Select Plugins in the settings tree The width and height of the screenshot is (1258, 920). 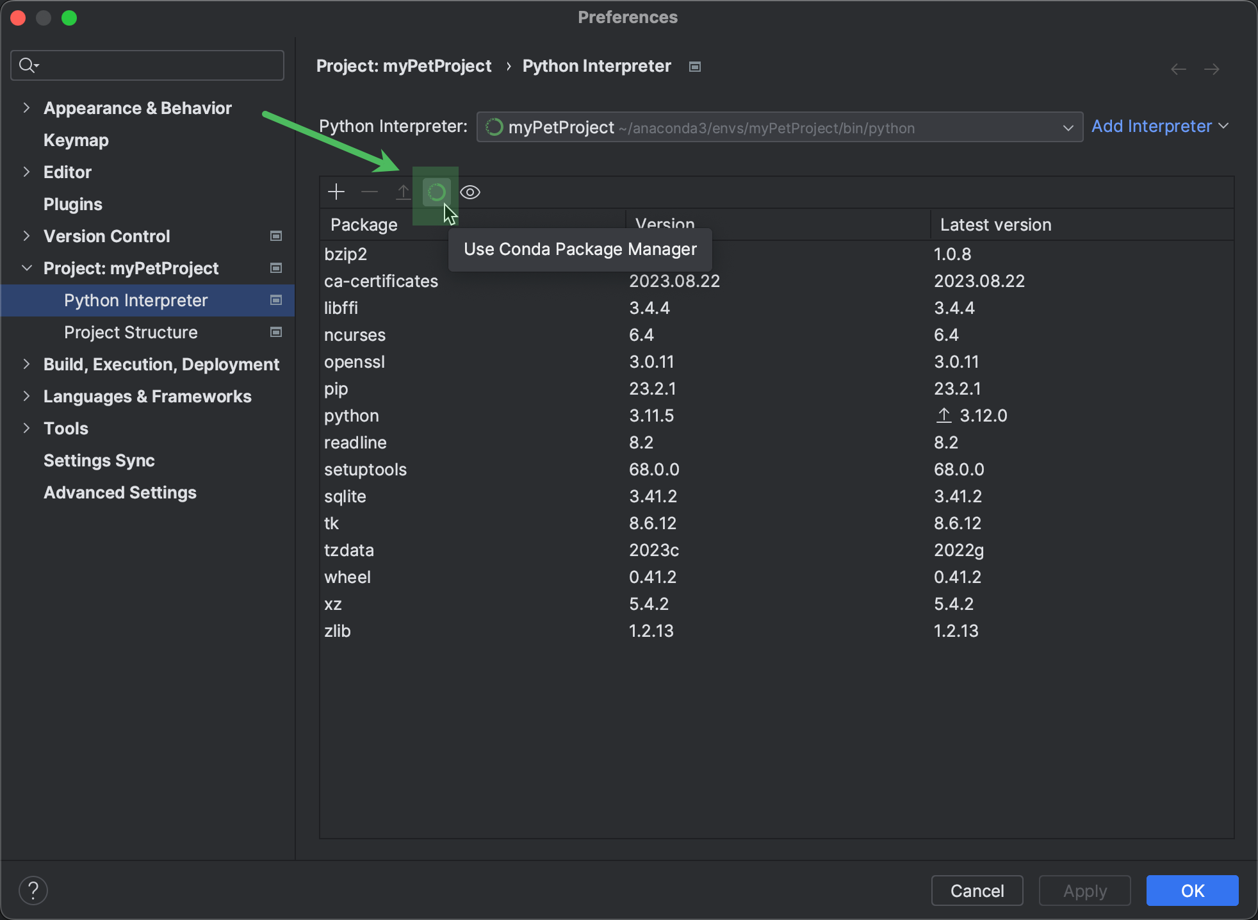click(72, 204)
